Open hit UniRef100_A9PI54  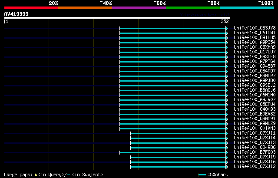[255, 43]
